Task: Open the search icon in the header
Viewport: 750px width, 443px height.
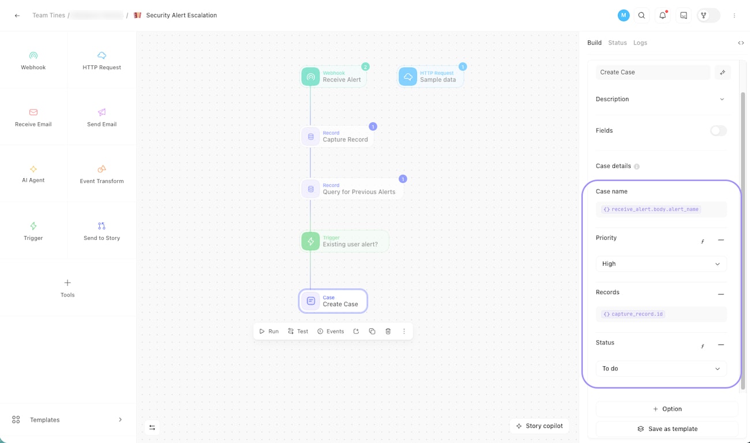Action: 642,16
